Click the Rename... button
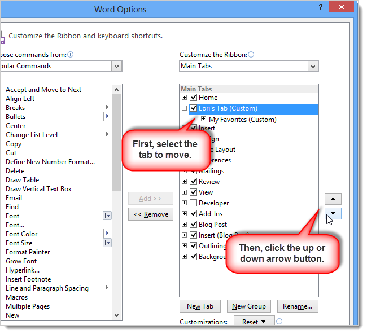Viewport: 367px width, 334px height. (298, 306)
